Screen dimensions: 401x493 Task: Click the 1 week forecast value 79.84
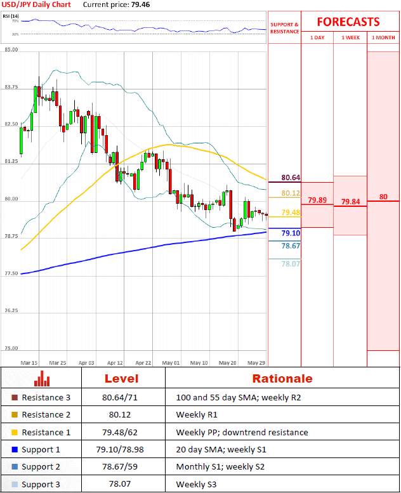[350, 202]
